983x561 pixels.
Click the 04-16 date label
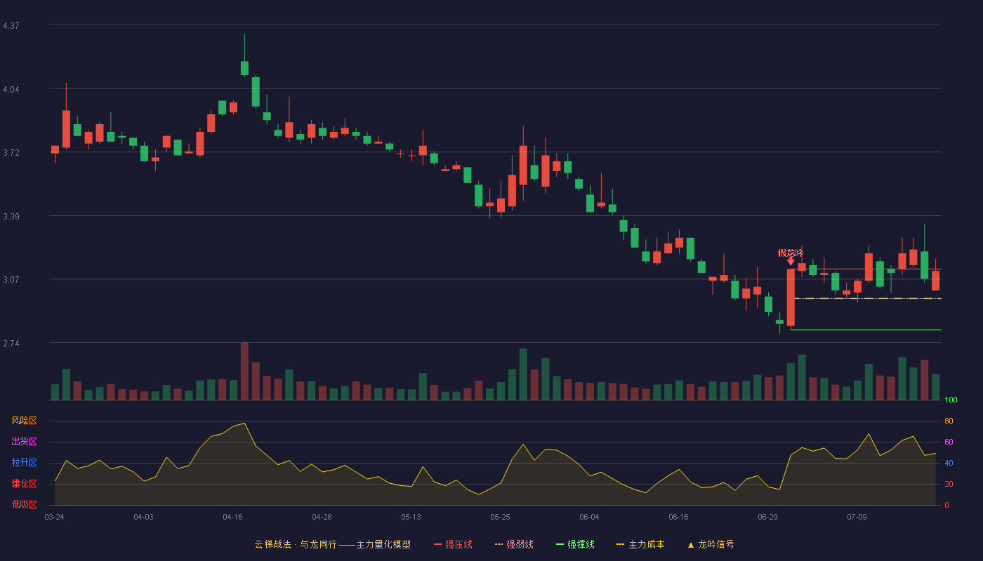pyautogui.click(x=232, y=517)
